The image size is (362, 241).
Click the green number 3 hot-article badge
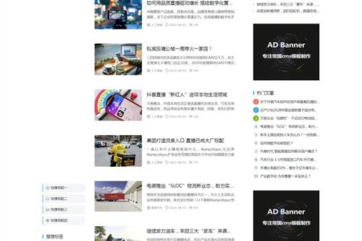pos(256,118)
